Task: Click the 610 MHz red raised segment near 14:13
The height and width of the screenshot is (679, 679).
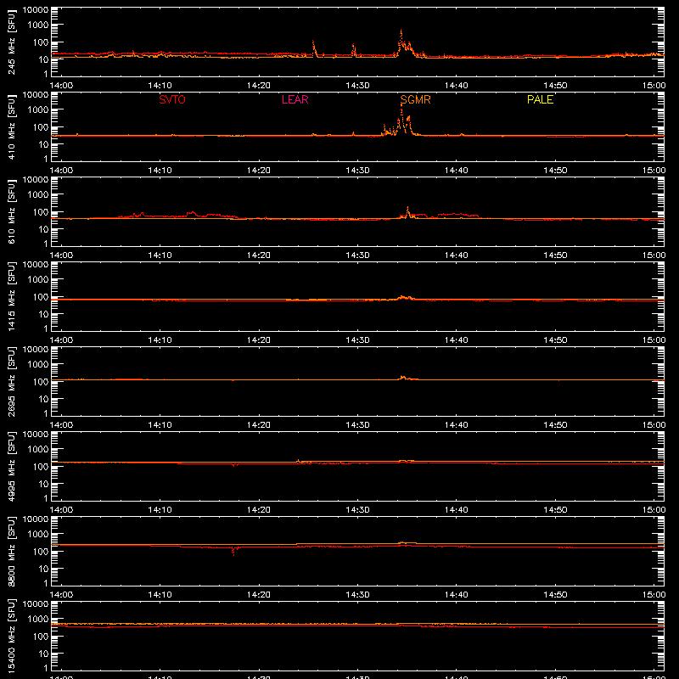Action: pos(191,213)
